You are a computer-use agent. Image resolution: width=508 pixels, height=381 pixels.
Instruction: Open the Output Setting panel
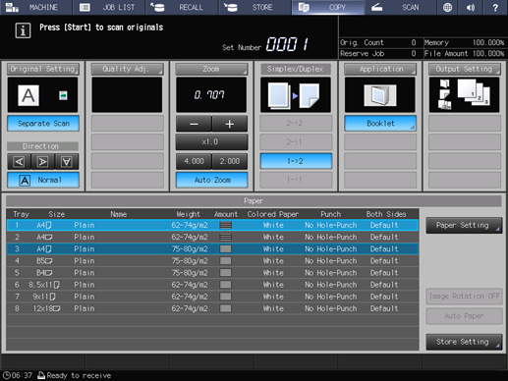[465, 69]
